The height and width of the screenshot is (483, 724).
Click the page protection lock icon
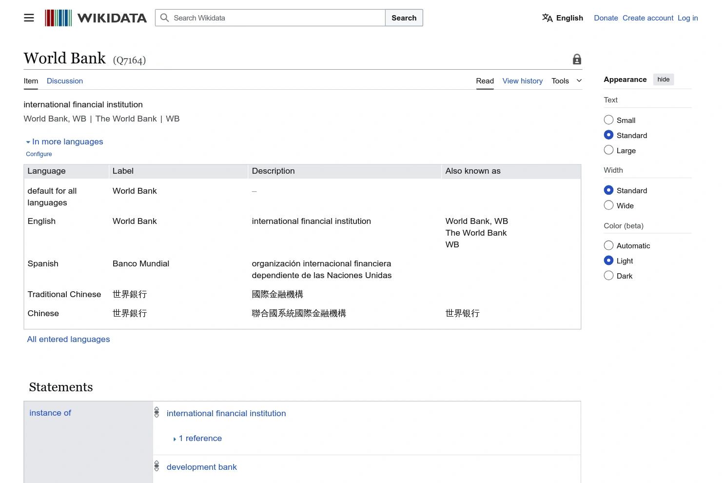point(577,59)
